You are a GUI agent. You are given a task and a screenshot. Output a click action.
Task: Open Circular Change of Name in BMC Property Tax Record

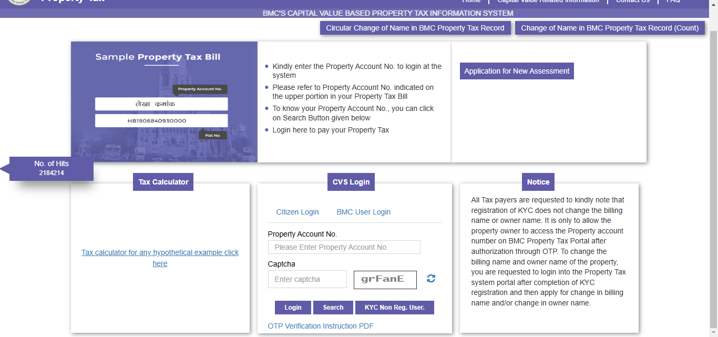415,28
